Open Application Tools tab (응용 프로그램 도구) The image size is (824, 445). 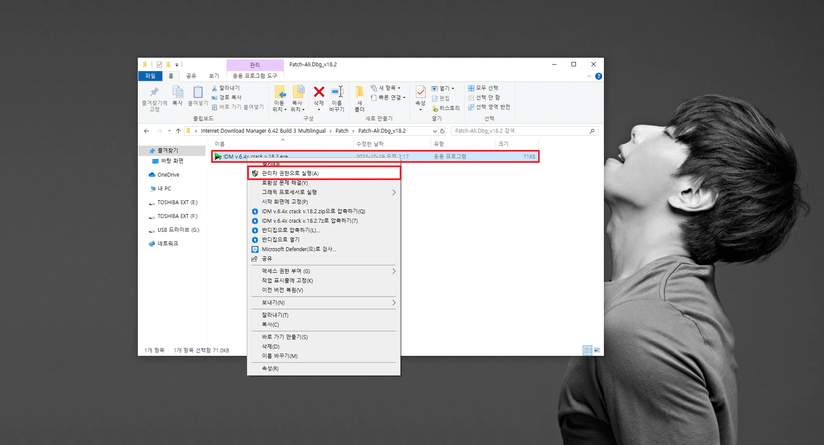click(255, 76)
